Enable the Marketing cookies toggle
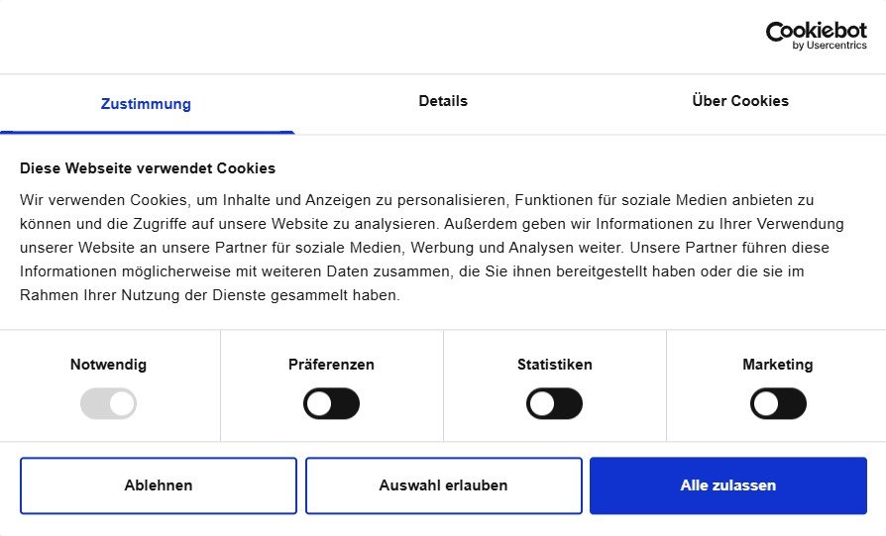 [778, 404]
